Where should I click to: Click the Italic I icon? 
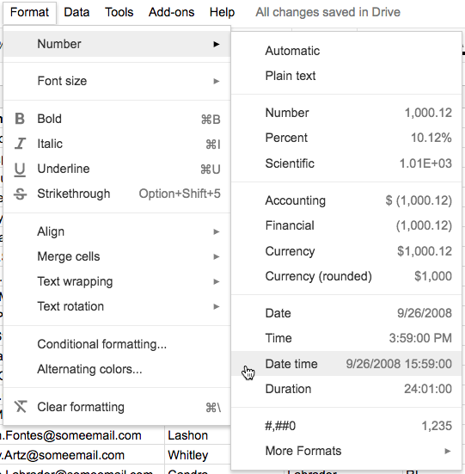[x=21, y=144]
